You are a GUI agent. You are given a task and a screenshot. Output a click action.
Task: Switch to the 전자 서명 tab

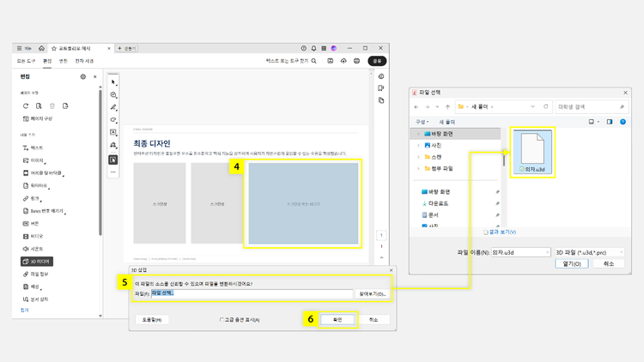(x=84, y=61)
